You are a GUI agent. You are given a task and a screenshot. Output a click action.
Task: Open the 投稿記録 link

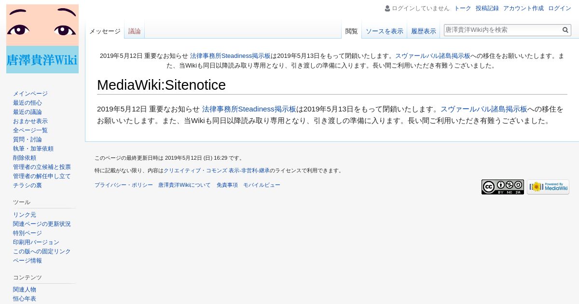(x=487, y=8)
